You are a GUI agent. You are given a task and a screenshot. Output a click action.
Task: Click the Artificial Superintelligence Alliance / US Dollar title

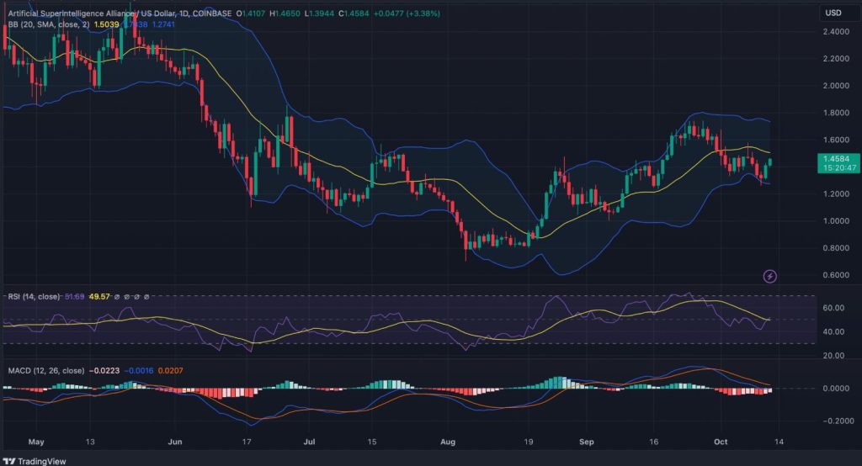click(91, 13)
